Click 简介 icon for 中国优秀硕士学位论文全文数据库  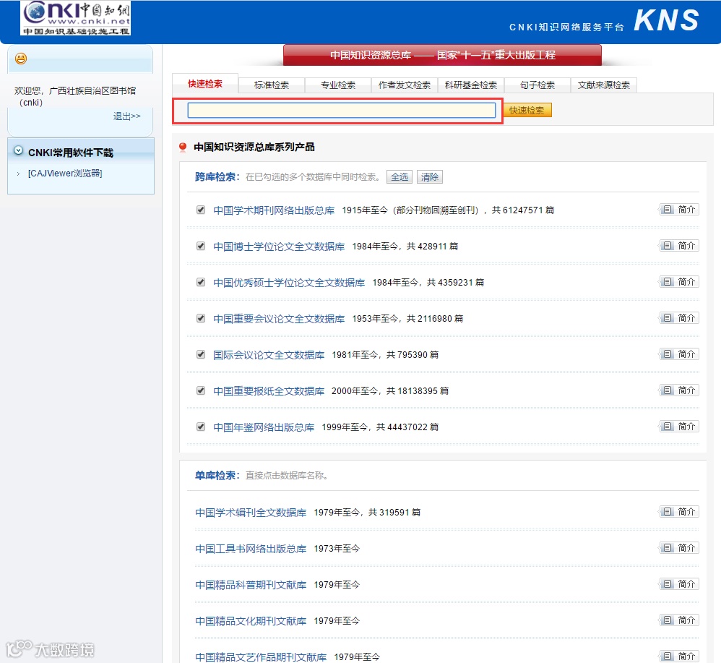point(679,282)
